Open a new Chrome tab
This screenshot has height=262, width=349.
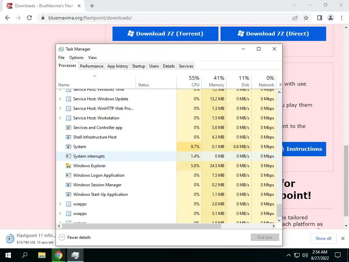click(x=92, y=6)
